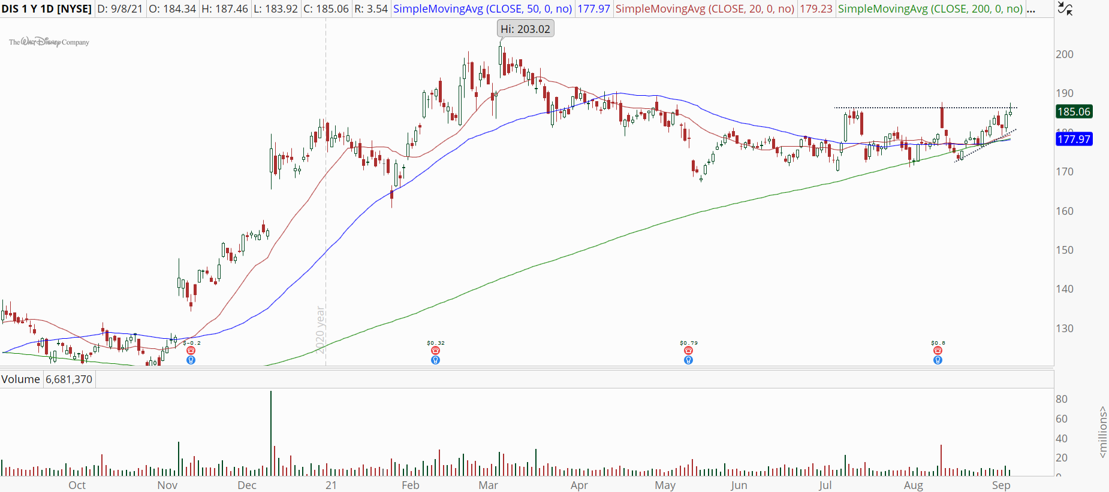Expand the hidden studies via the '...' overflow
The image size is (1109, 492).
click(x=1031, y=9)
